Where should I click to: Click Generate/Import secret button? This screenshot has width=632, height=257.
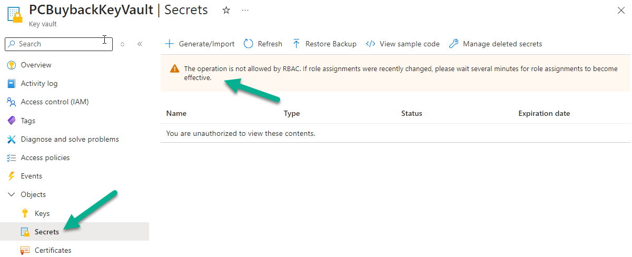tap(200, 44)
